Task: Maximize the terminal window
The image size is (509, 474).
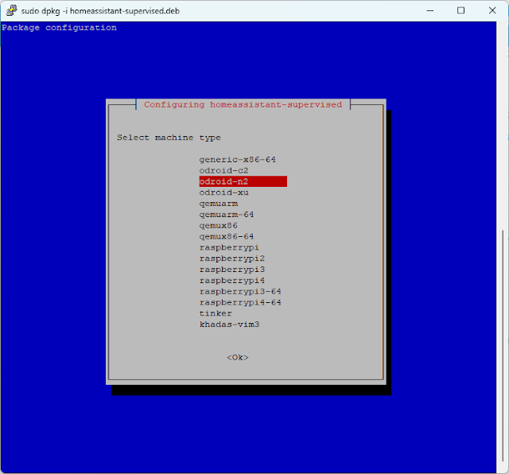Action: click(x=460, y=10)
